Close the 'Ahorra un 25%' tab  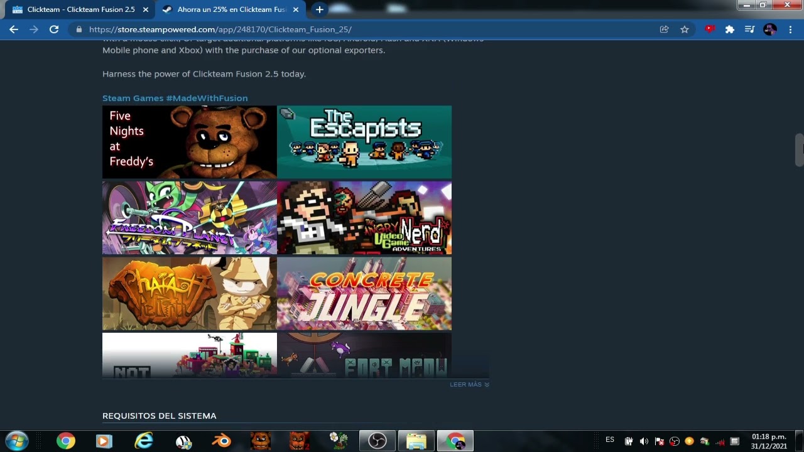[x=296, y=9]
